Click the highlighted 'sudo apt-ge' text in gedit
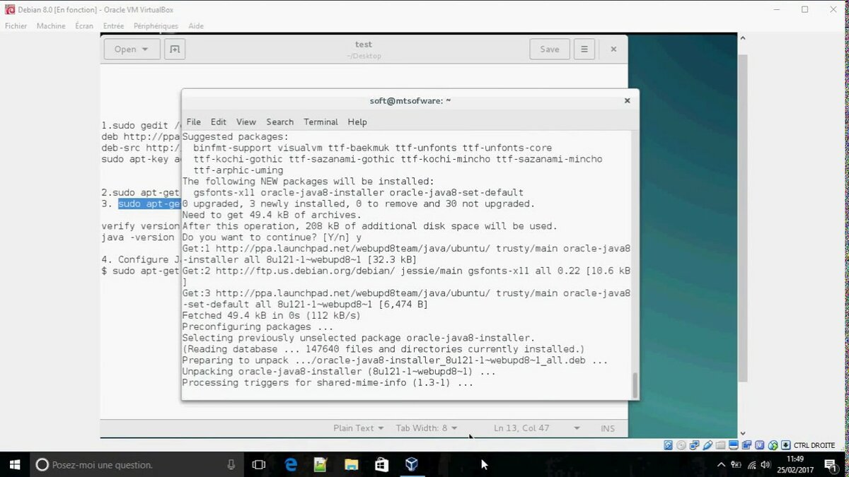Image resolution: width=849 pixels, height=477 pixels. pyautogui.click(x=149, y=204)
